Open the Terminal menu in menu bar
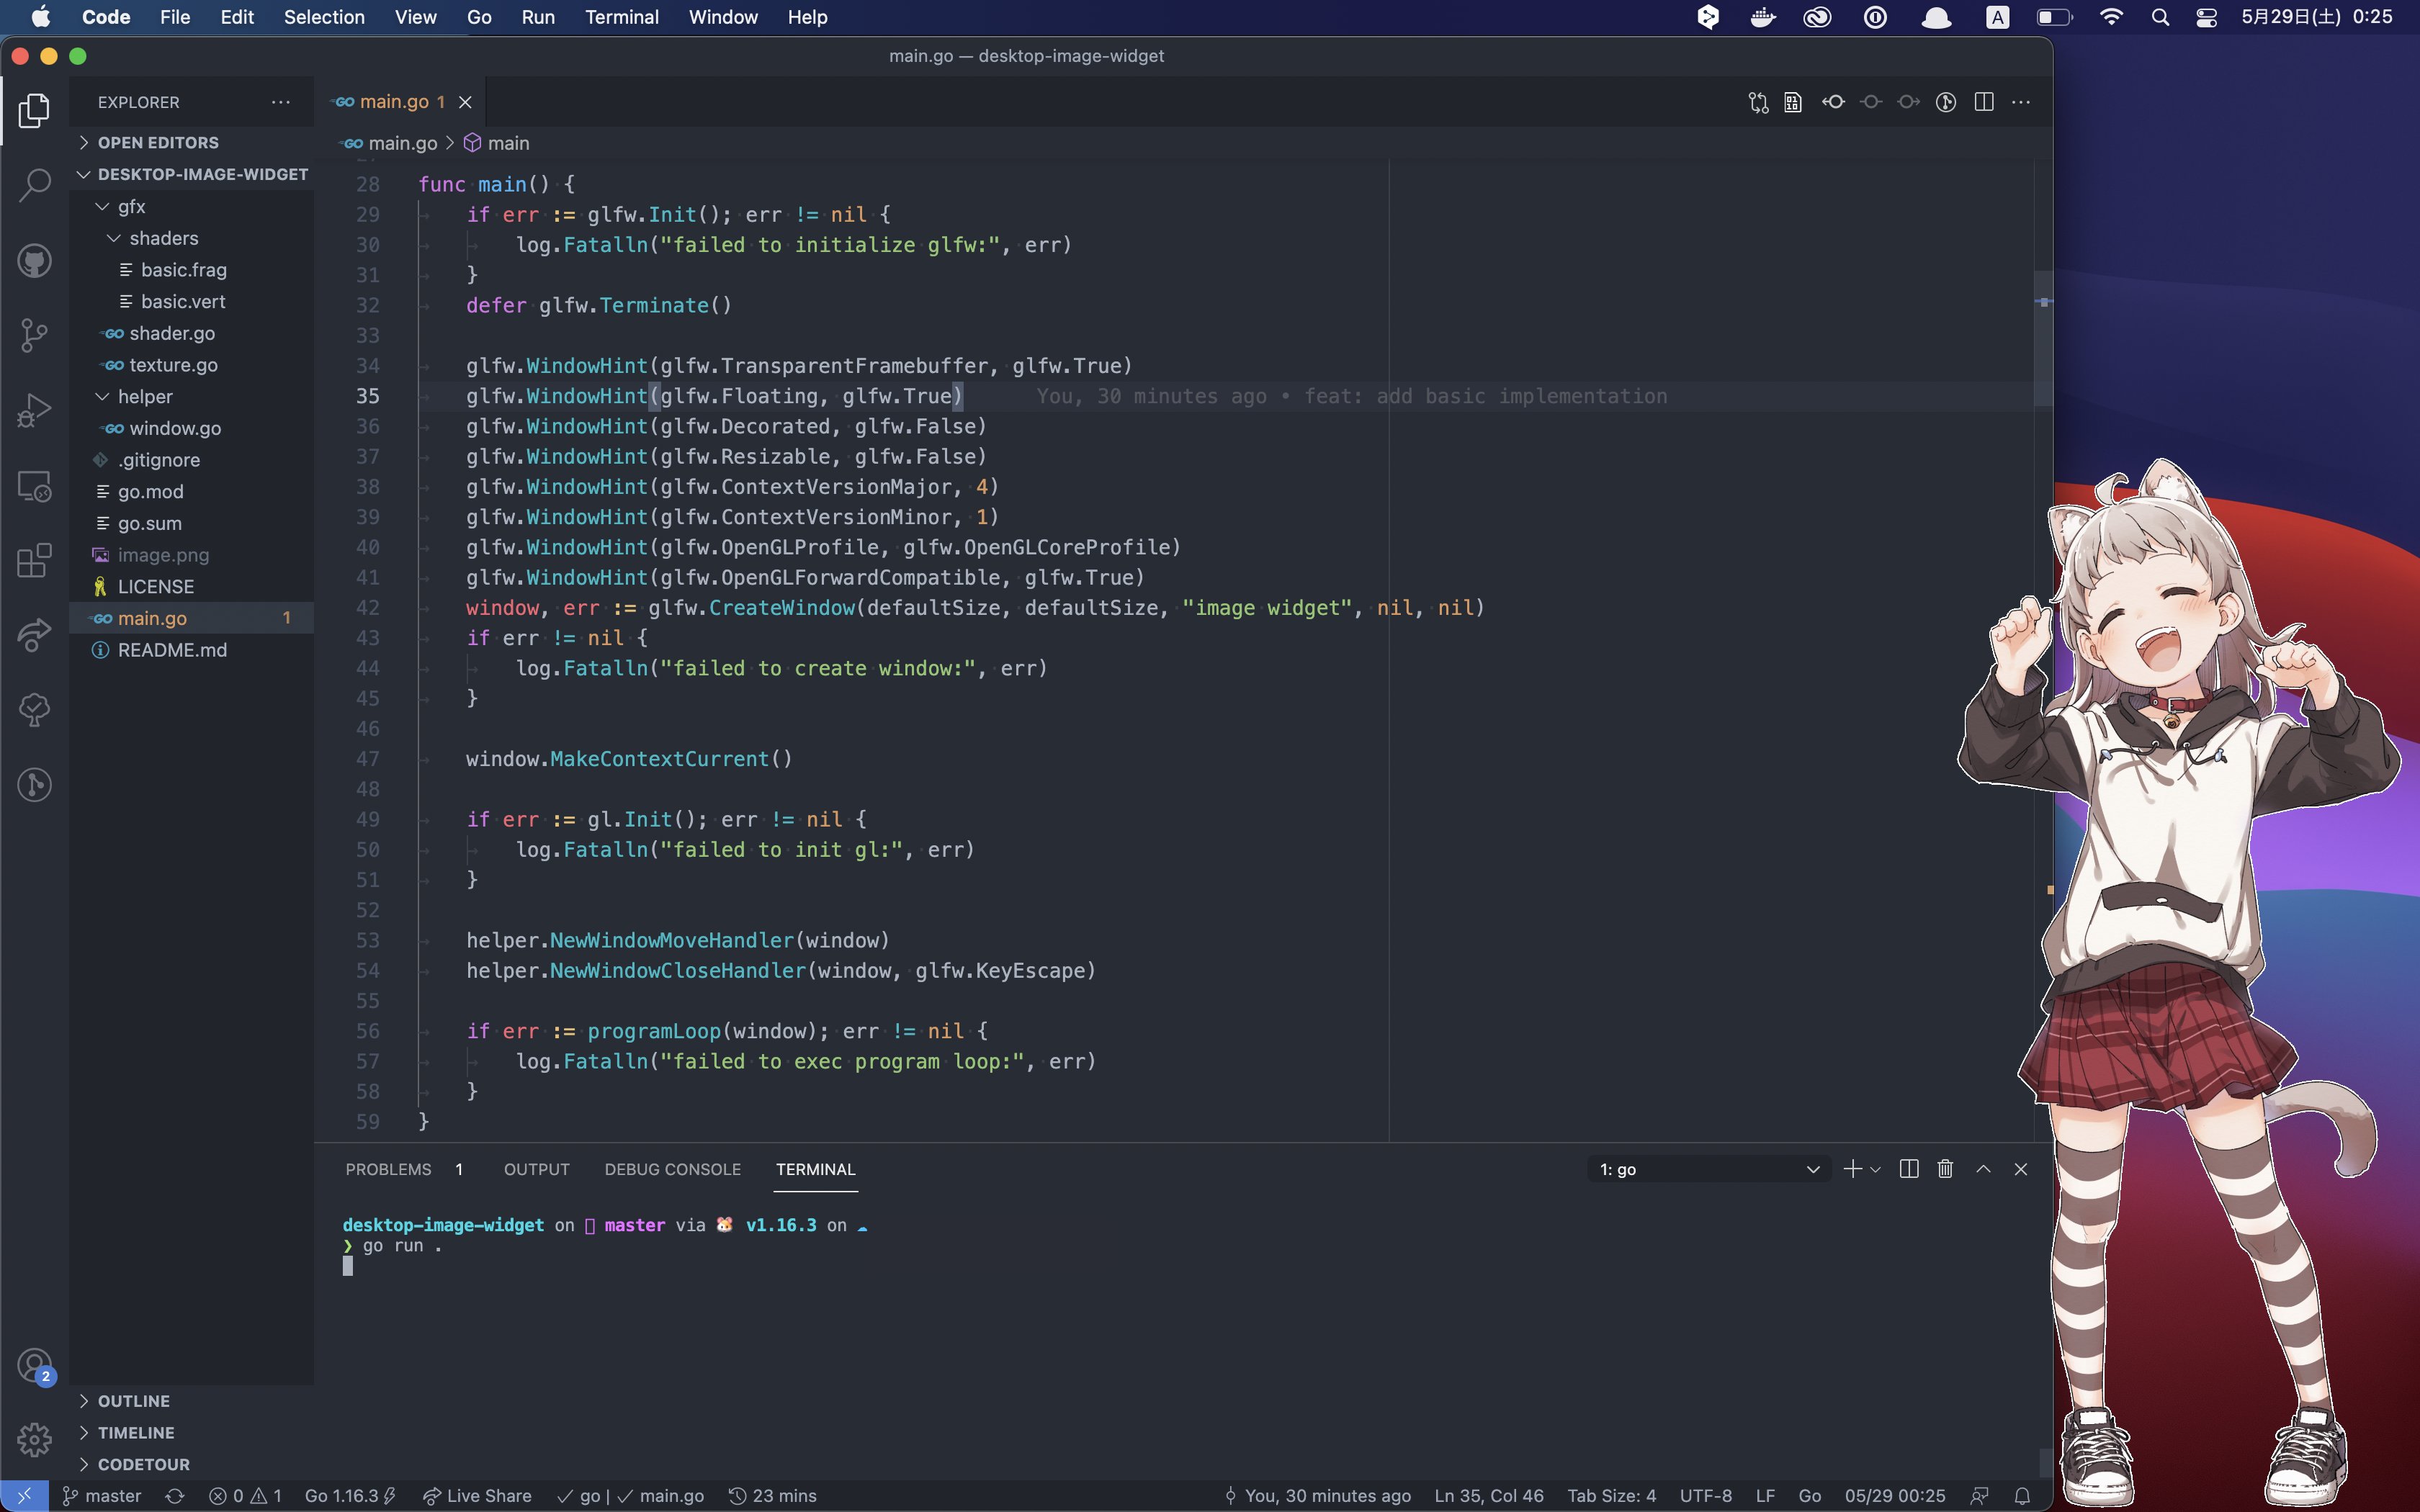Screen dimensions: 2420x1512 [x=621, y=17]
